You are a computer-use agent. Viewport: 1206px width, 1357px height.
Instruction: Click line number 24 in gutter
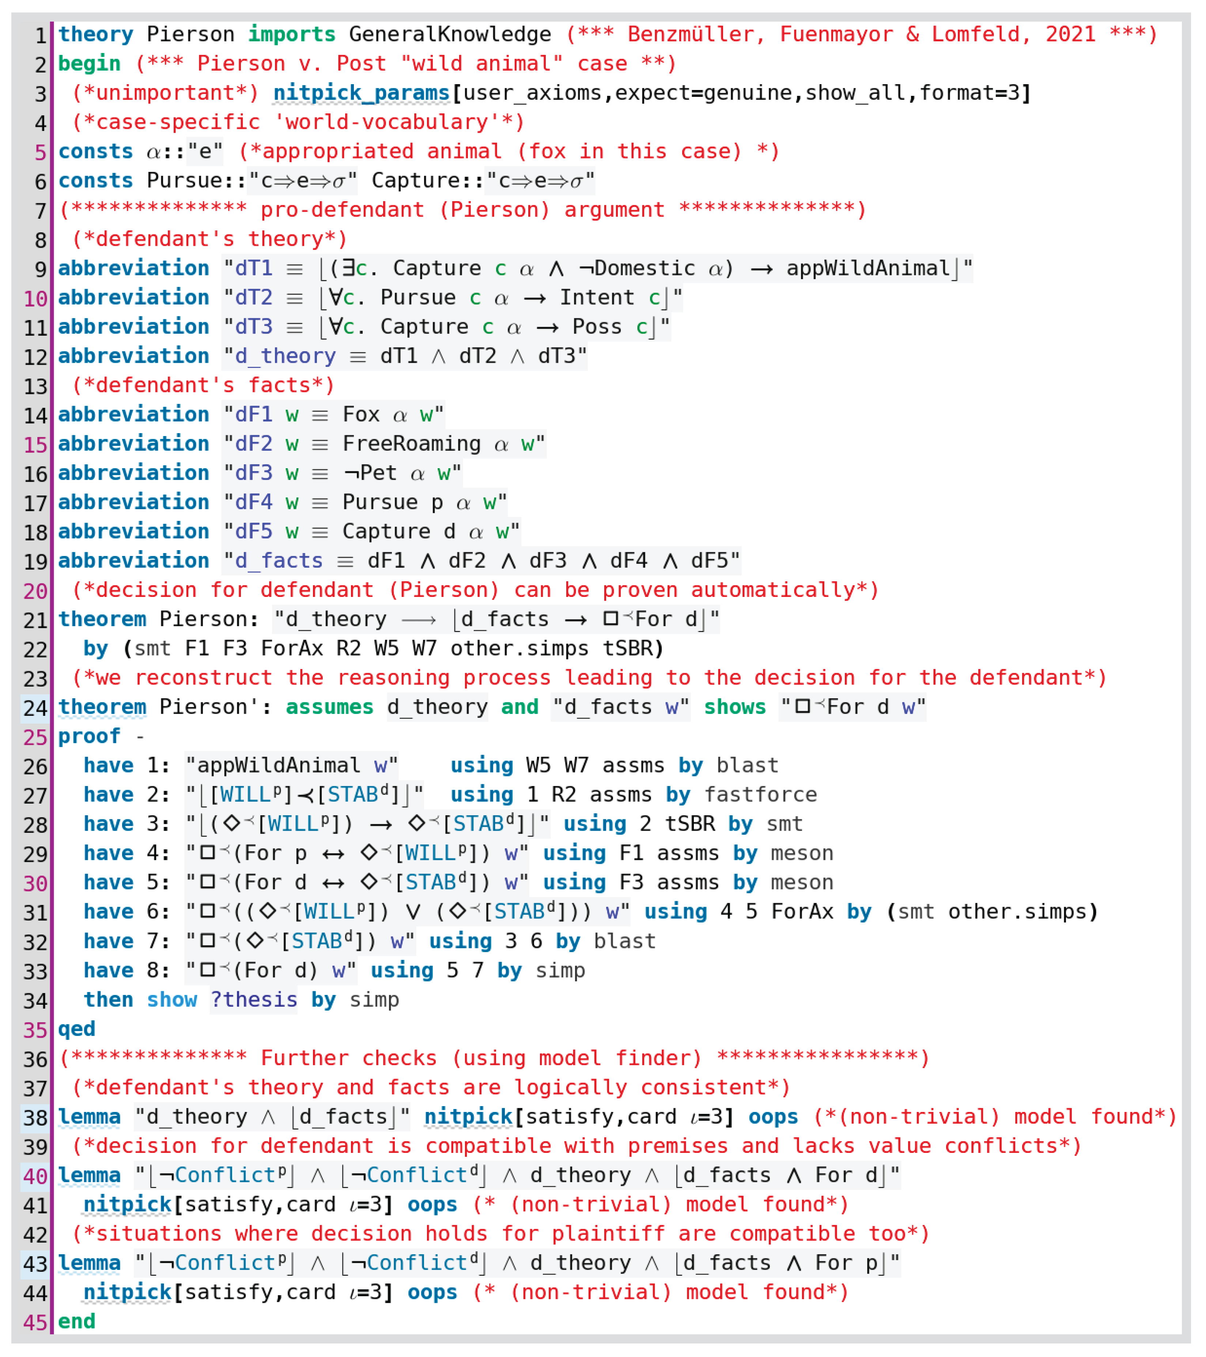click(35, 708)
